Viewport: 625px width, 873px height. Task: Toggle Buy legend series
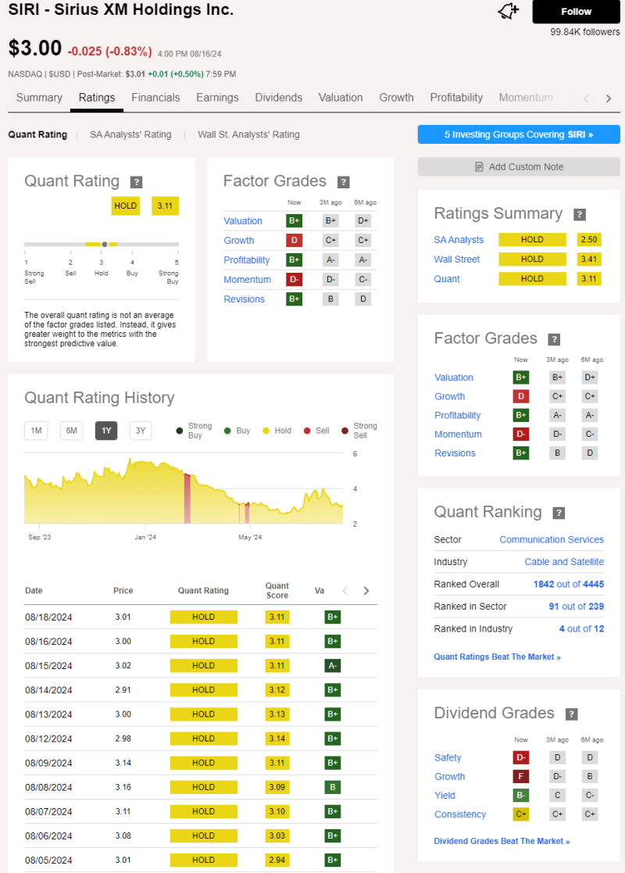click(237, 431)
